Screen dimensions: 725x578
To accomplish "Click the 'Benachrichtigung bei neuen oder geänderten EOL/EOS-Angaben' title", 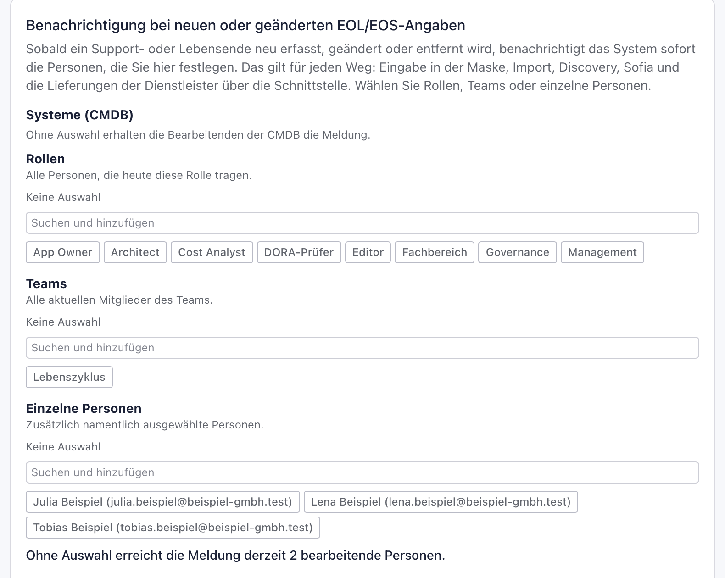I will point(245,25).
